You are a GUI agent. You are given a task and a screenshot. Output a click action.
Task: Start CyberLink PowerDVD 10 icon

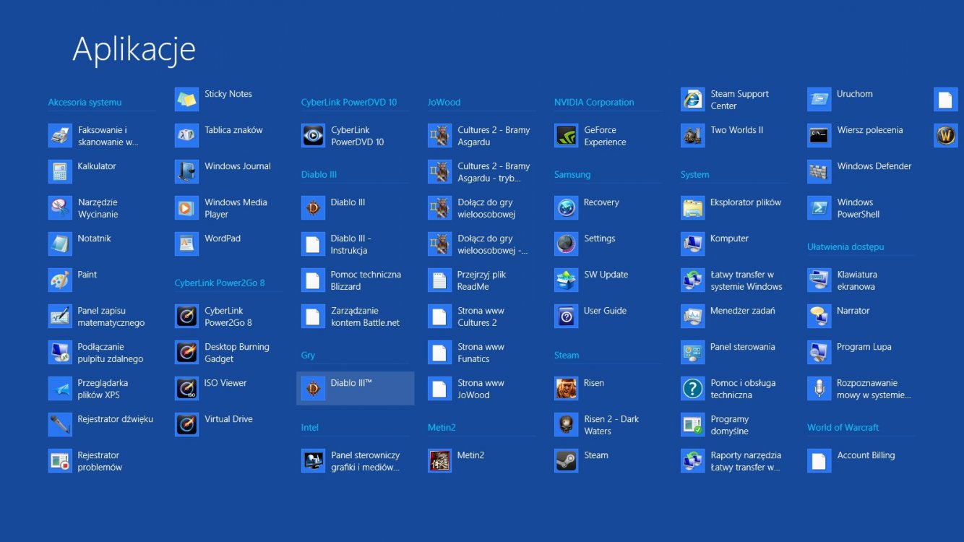tap(313, 136)
